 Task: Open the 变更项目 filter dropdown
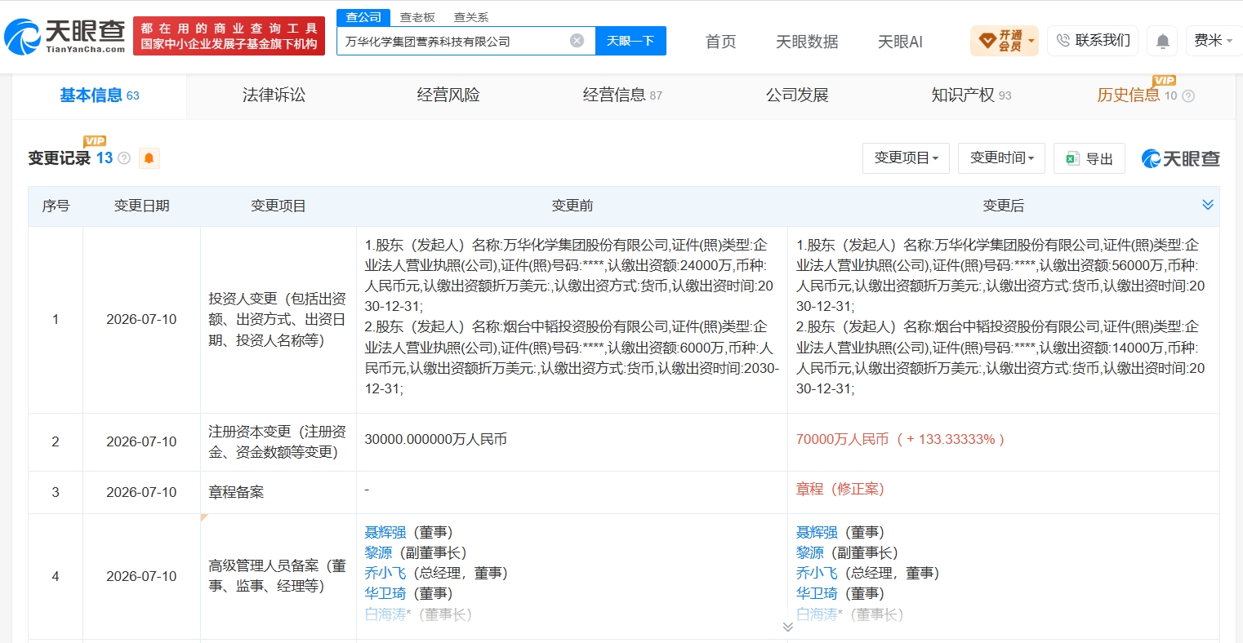tap(906, 158)
